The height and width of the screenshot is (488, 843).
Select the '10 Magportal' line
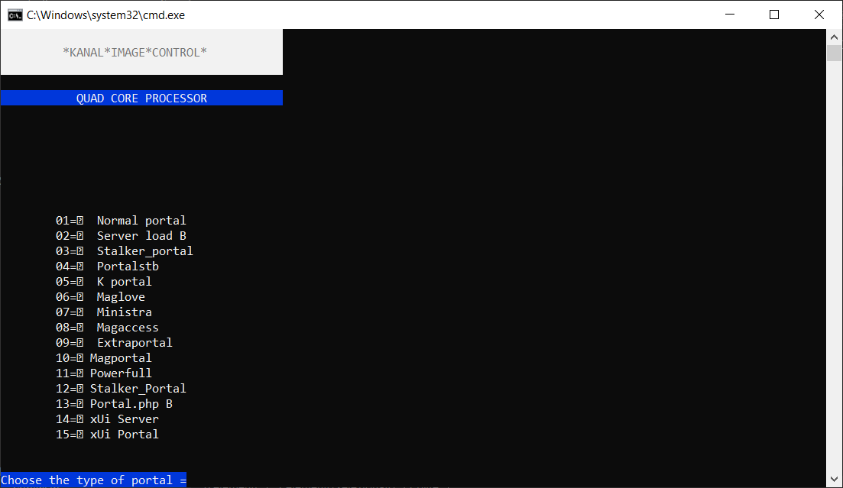click(104, 358)
